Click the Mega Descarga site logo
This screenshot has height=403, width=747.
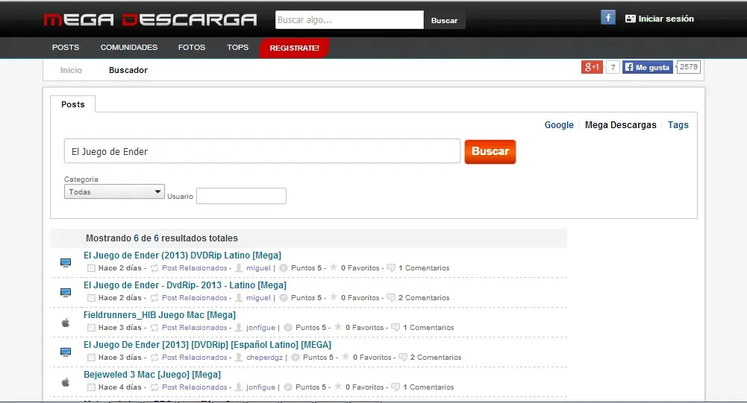coord(150,19)
